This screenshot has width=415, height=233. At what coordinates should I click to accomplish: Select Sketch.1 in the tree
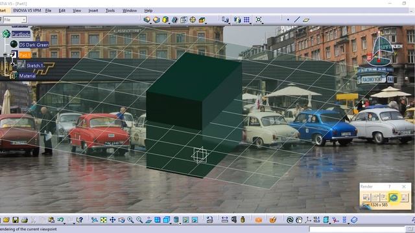coord(35,65)
